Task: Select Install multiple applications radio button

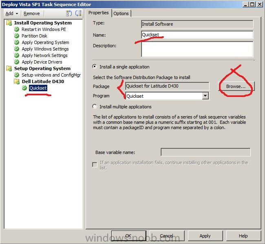Action: click(95, 106)
